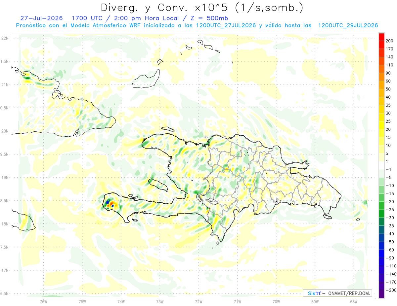Click the -60 colorbar value
Viewport: 397px width, 306px height.
pyautogui.click(x=389, y=250)
